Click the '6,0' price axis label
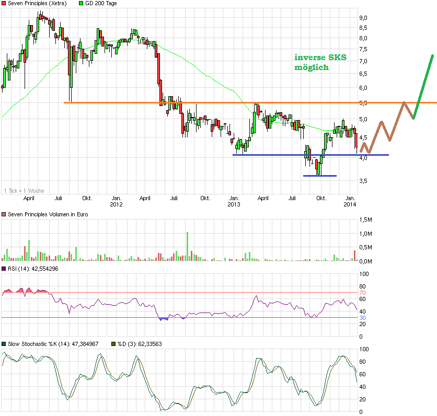Screen dimensions: 437x416 pyautogui.click(x=363, y=88)
